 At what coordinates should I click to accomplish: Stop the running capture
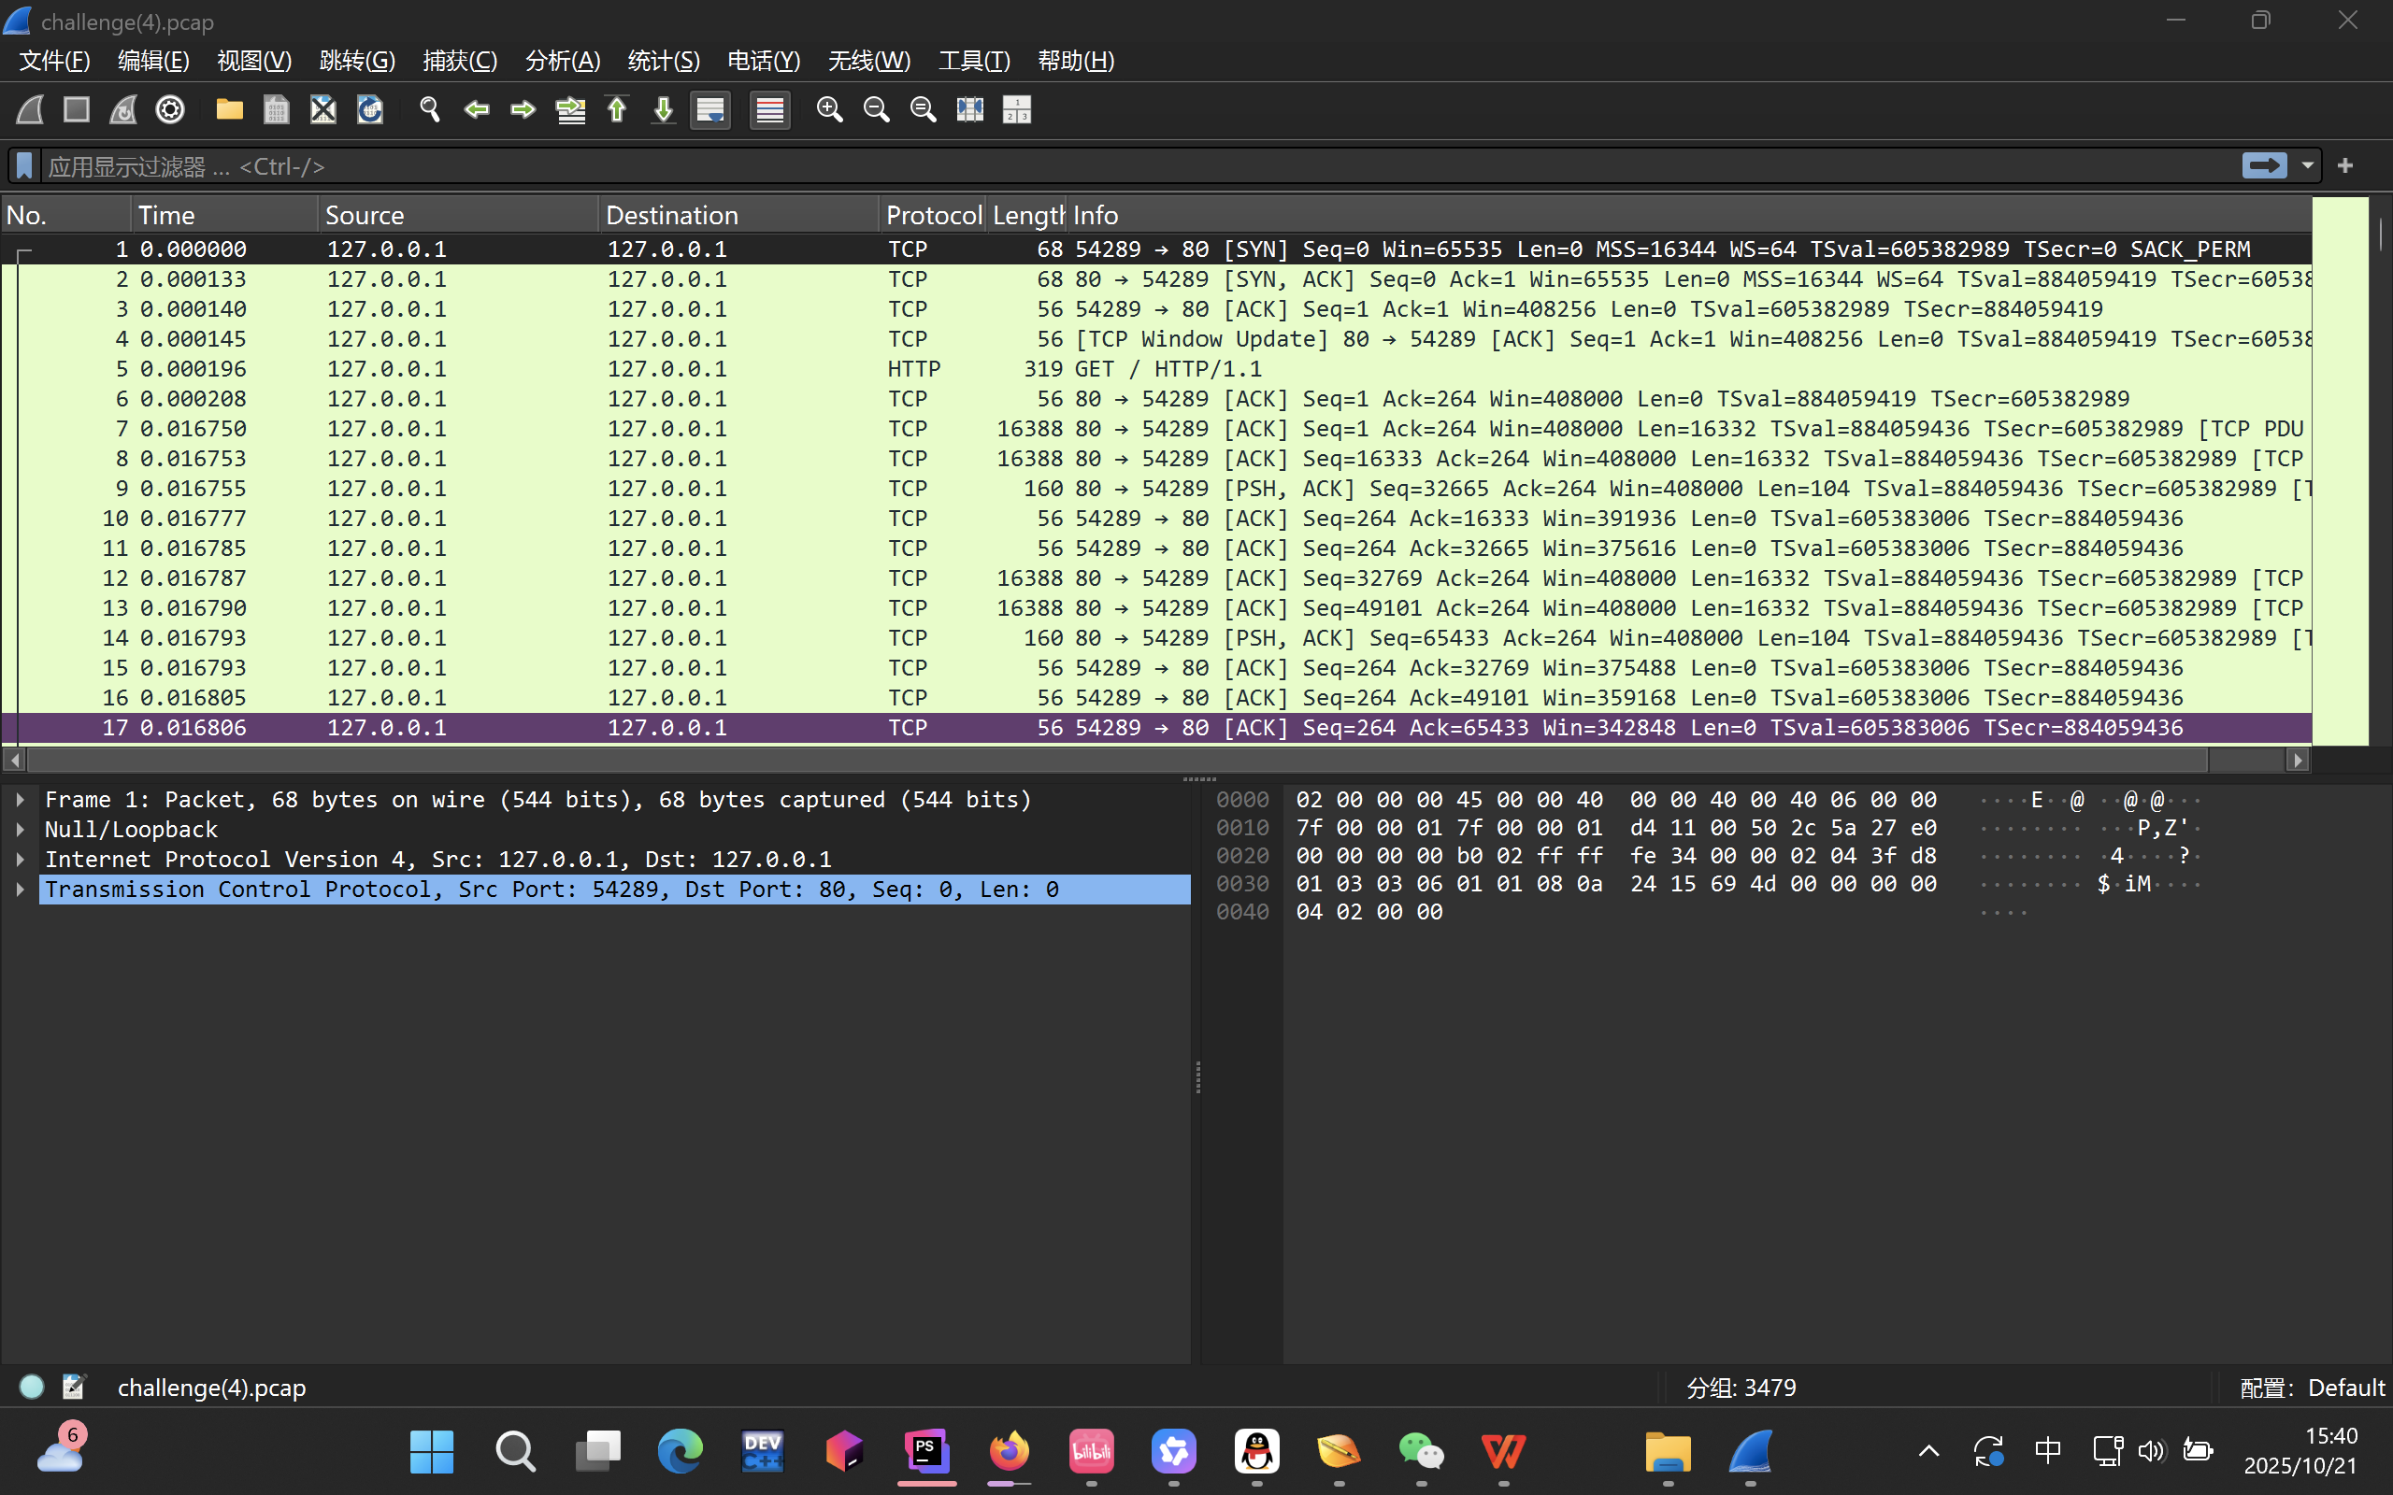(x=78, y=109)
